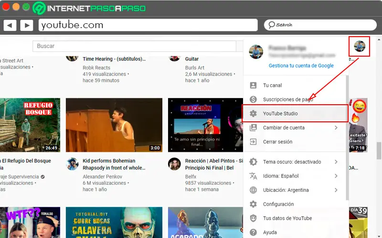Expand the Idioma chevron arrow
This screenshot has height=238, width=382.
tap(336, 176)
